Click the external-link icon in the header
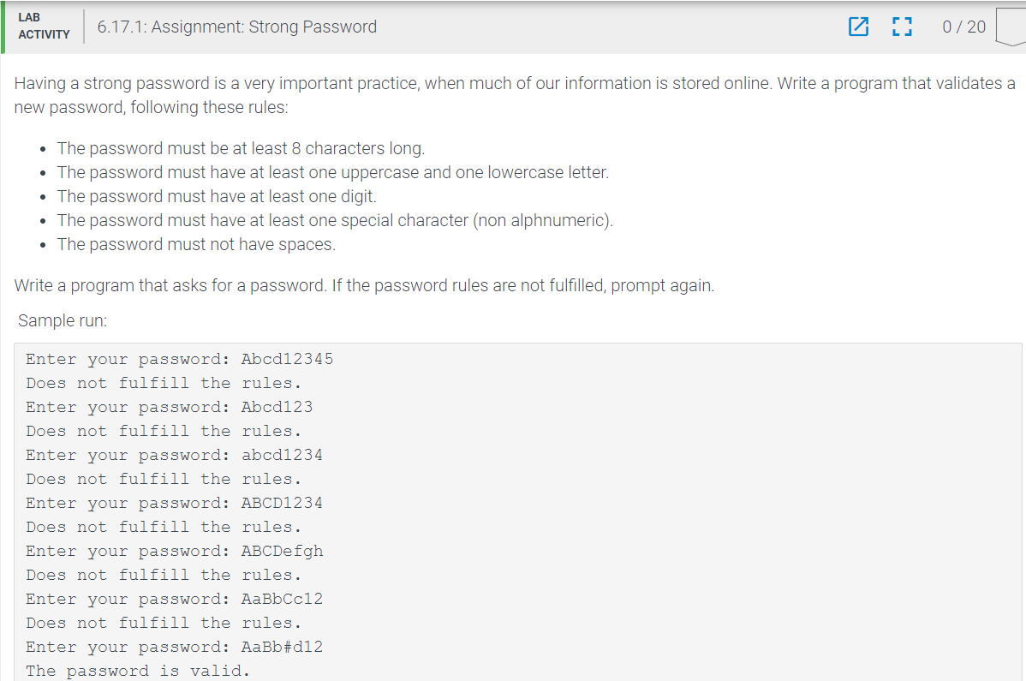This screenshot has width=1026, height=681. click(858, 27)
